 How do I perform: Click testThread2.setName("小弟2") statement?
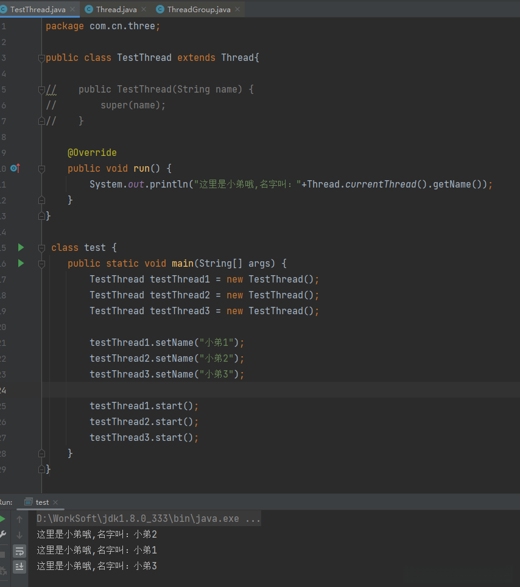[x=167, y=358]
